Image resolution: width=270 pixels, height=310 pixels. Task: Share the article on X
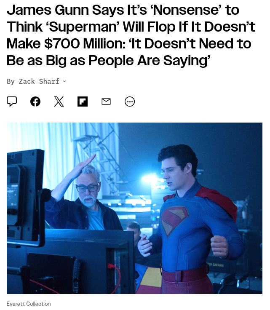pyautogui.click(x=59, y=102)
